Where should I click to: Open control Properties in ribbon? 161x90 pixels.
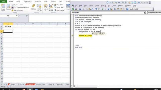tap(59, 5)
